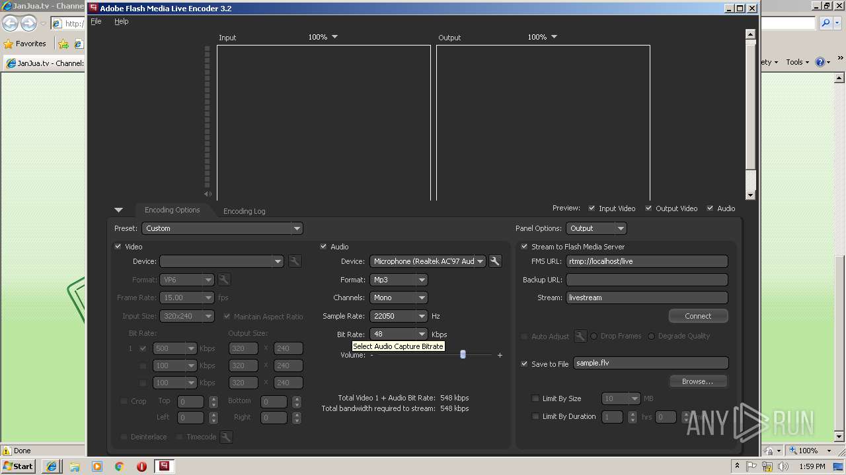Switch to Encoding Options tab
This screenshot has width=846, height=475.
pos(173,210)
